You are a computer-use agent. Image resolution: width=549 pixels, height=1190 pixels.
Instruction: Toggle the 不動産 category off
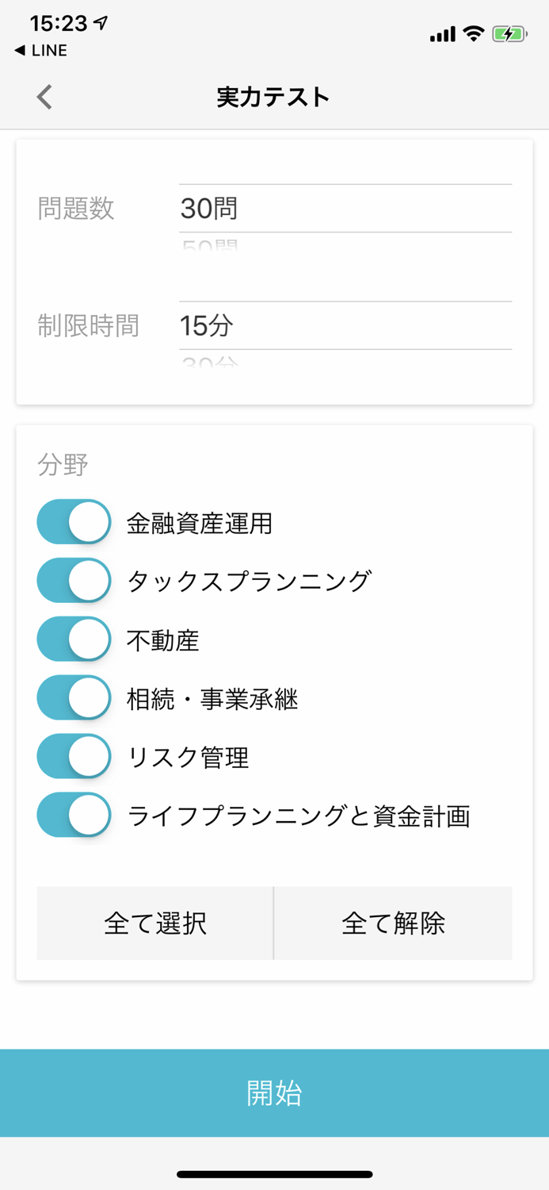[73, 639]
